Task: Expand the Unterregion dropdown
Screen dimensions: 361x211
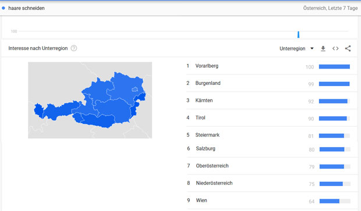Action: tap(296, 48)
